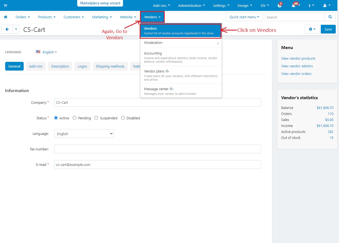The image size is (339, 243).
Task: Switch to the Shipping methods tab
Action: click(110, 66)
